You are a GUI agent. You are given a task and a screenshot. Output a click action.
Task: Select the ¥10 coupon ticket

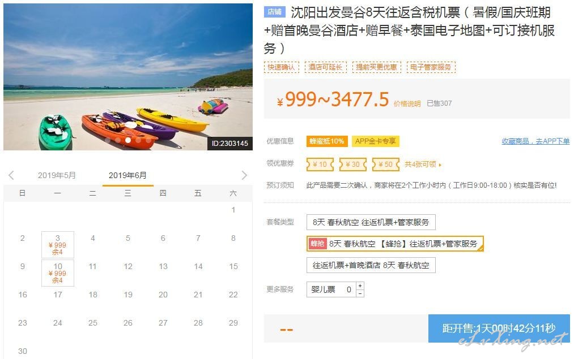pos(320,165)
